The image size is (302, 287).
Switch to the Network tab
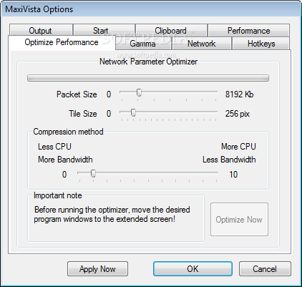click(202, 44)
